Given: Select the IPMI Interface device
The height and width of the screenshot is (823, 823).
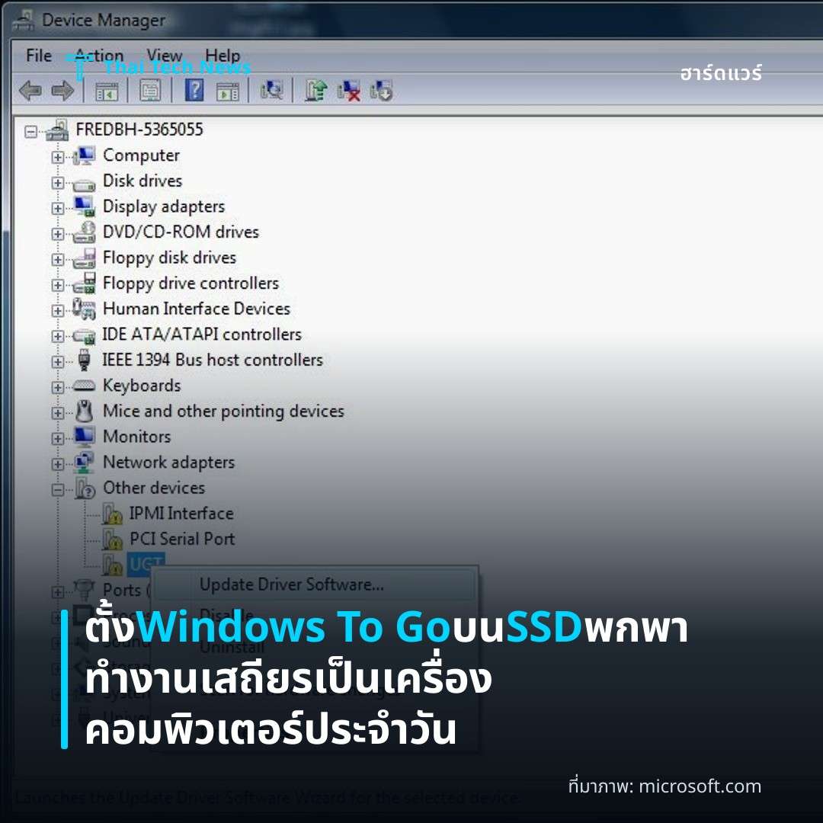Looking at the screenshot, I should pos(181,514).
